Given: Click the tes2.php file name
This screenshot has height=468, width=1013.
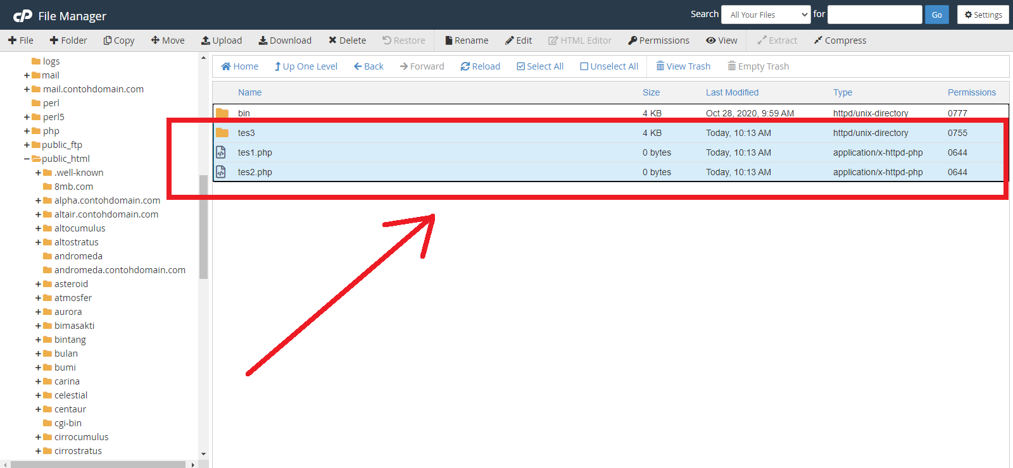Looking at the screenshot, I should 255,172.
